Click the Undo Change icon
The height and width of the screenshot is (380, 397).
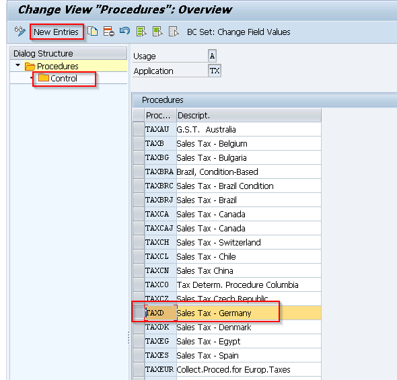tap(125, 31)
